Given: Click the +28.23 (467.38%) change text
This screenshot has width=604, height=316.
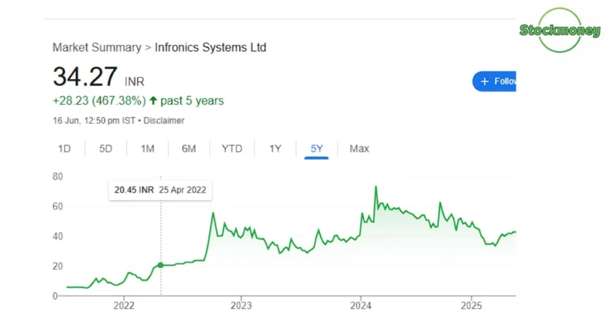Looking at the screenshot, I should (x=99, y=101).
